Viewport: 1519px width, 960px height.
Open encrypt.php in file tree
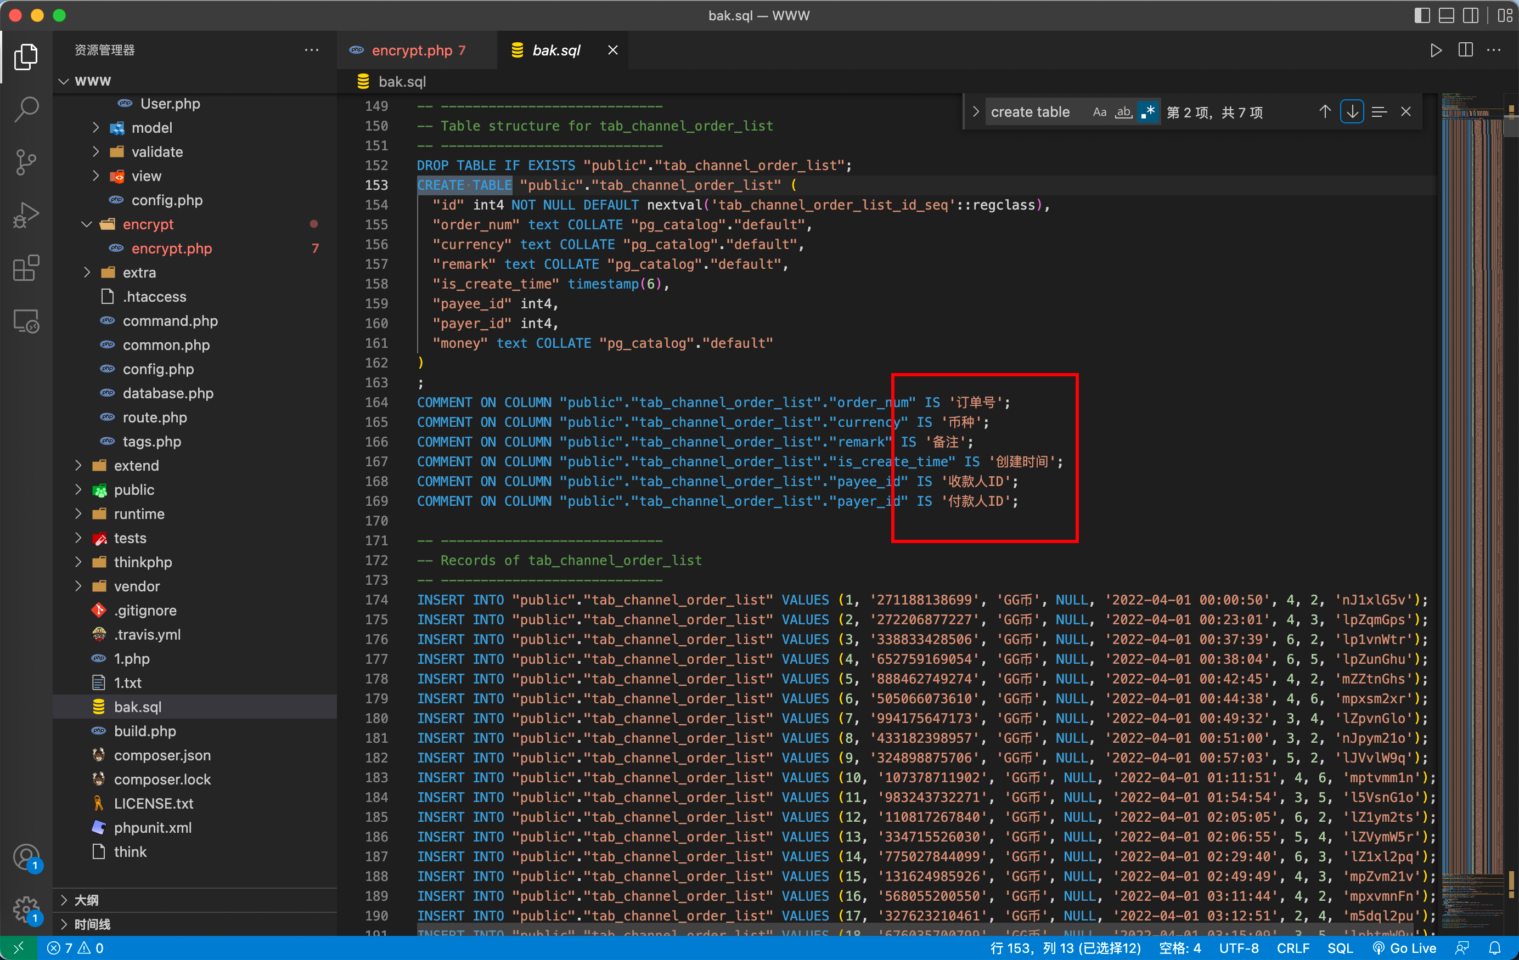pos(172,249)
